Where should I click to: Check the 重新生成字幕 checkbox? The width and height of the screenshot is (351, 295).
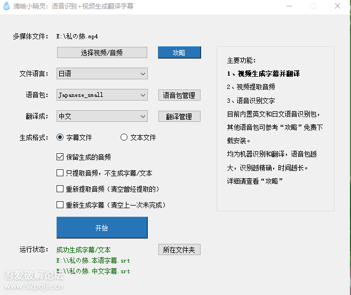pyautogui.click(x=60, y=205)
